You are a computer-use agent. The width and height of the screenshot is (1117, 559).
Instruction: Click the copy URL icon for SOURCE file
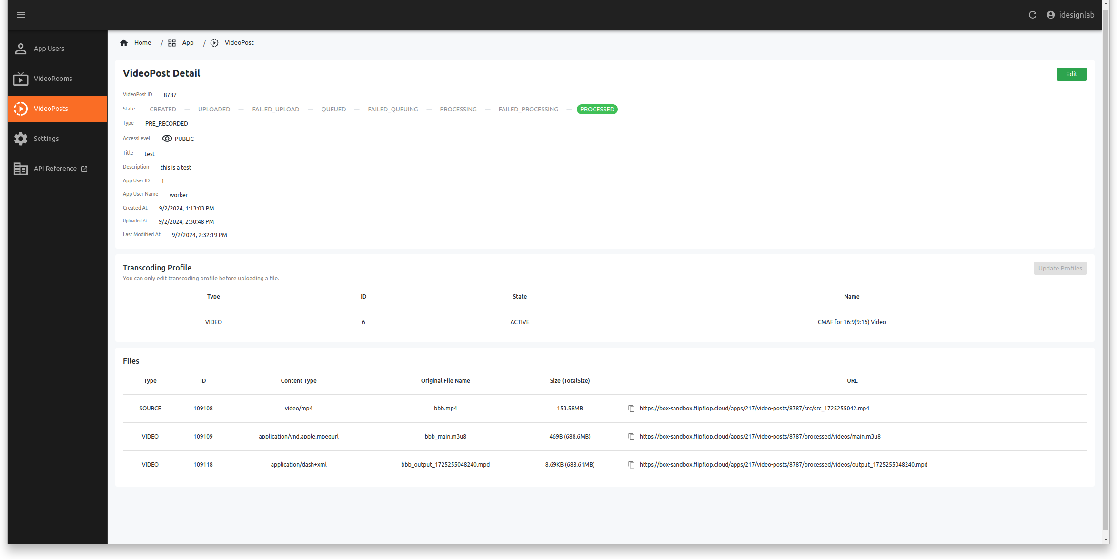pos(631,408)
